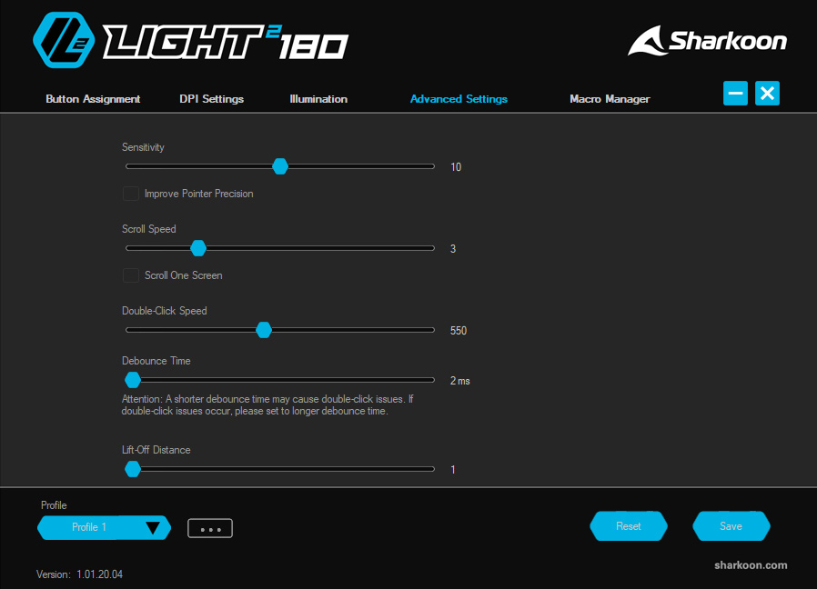Open profile options with the three-dots button
Image resolution: width=817 pixels, height=589 pixels.
(x=210, y=529)
